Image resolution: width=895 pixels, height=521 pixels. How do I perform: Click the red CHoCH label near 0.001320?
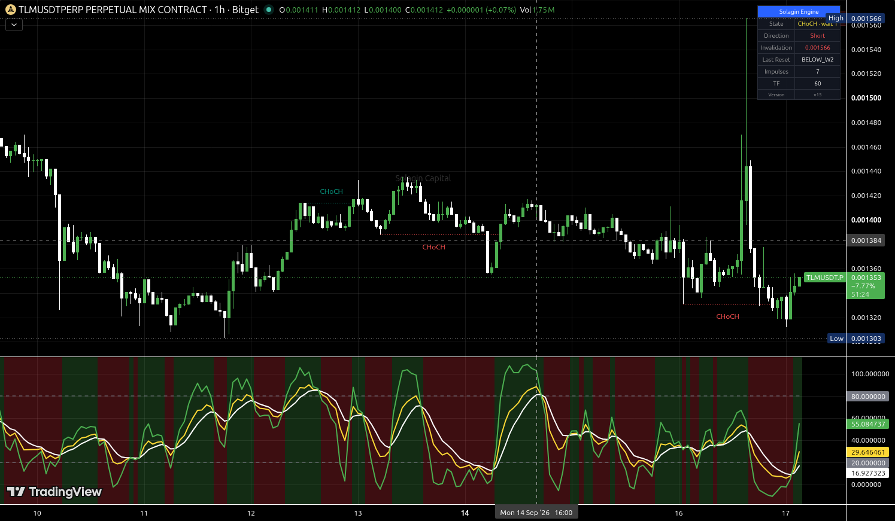click(x=727, y=316)
